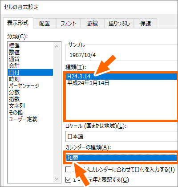Select H24.3.14 date type
Screen dimensions: 178x187
click(121, 77)
